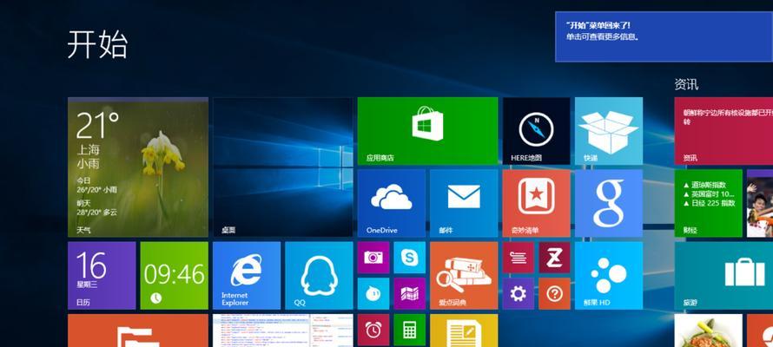
Task: Click the 开始 Start title text
Action: coord(97,45)
